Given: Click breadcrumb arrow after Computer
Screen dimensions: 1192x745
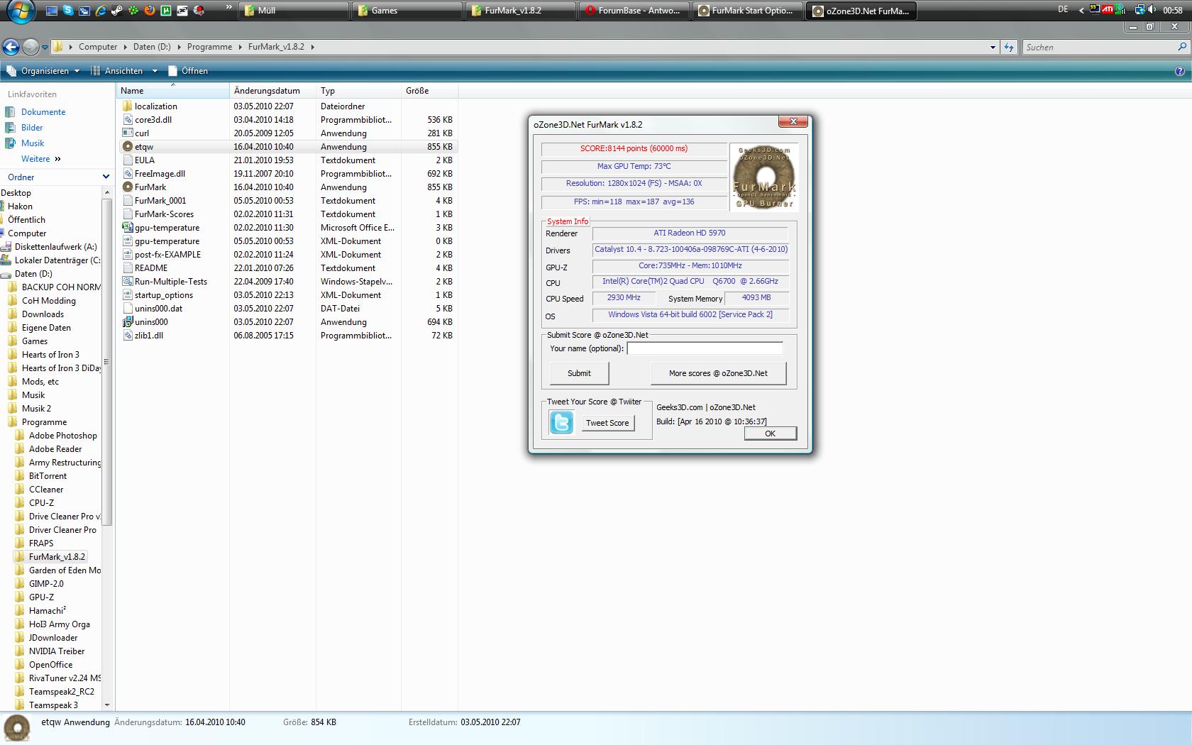Looking at the screenshot, I should coord(125,47).
